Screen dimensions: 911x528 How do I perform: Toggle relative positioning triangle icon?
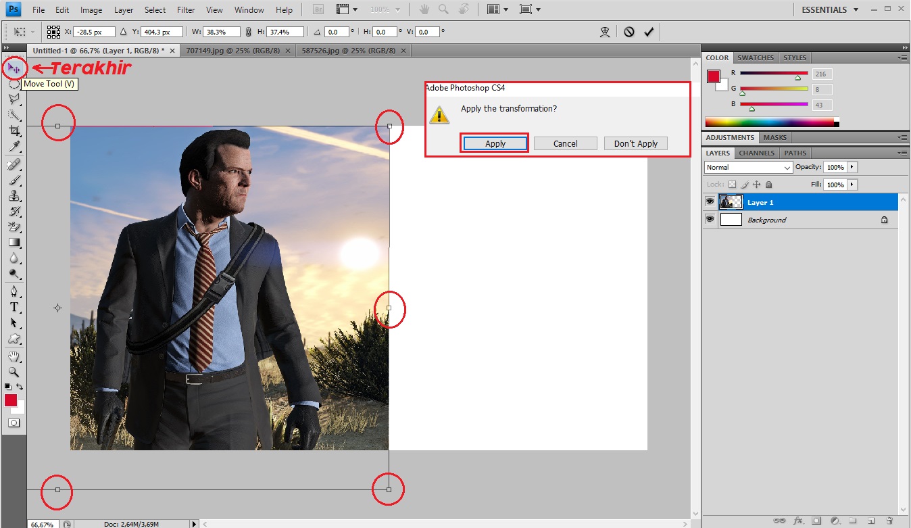click(x=122, y=32)
